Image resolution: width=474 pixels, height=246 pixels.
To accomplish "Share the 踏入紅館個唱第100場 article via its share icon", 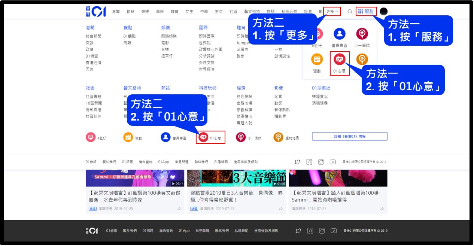I will [382, 209].
